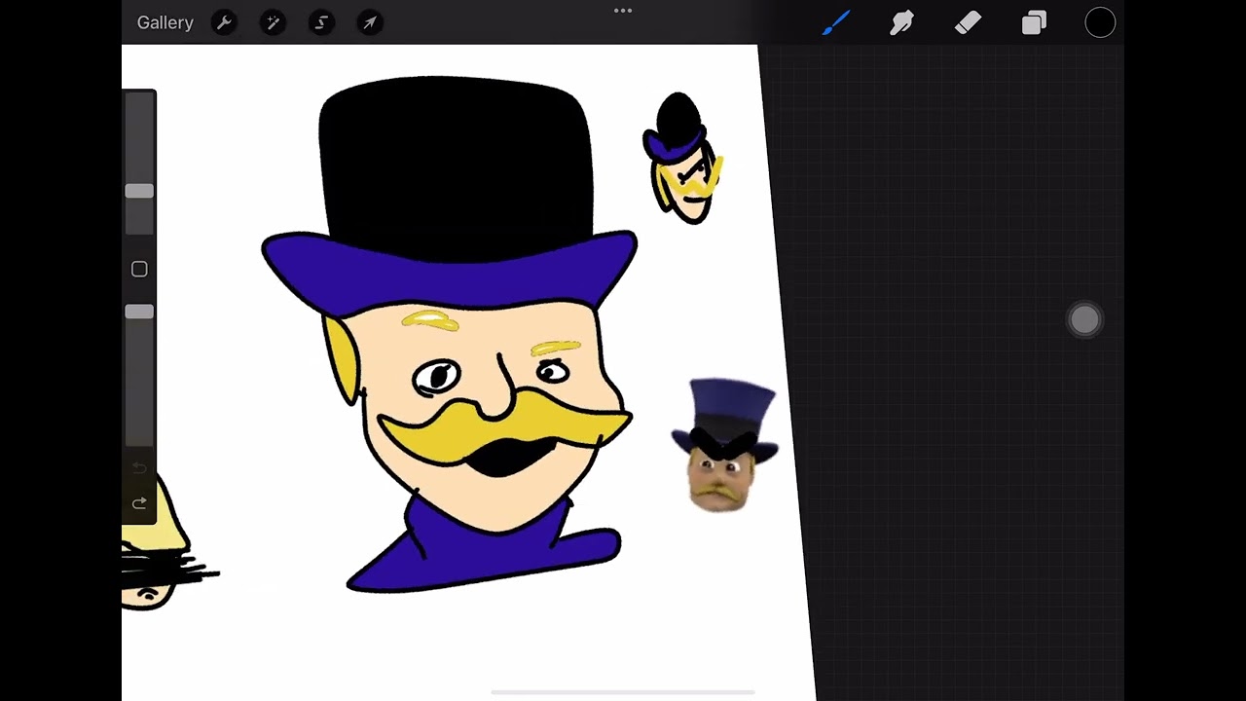Click the small top-hat sketch thumbnail

point(682,159)
